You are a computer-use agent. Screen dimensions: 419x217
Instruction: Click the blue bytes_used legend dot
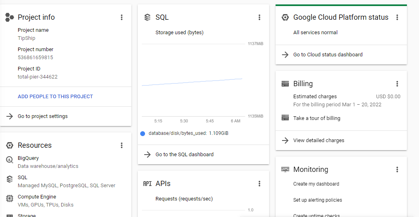point(143,133)
